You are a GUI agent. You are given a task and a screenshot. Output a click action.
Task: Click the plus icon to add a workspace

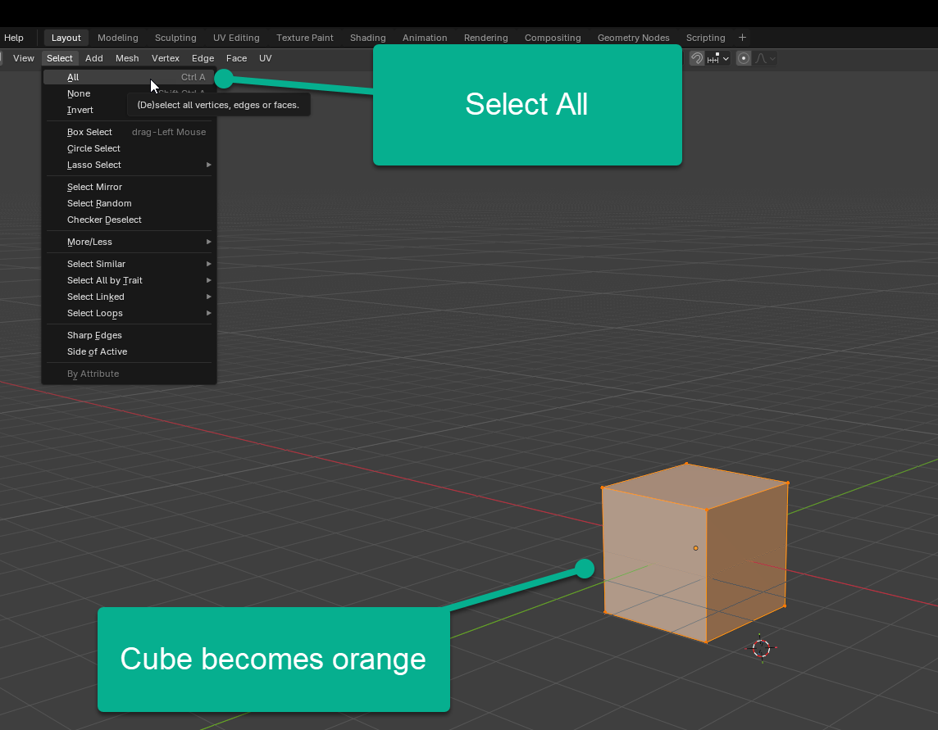[742, 38]
